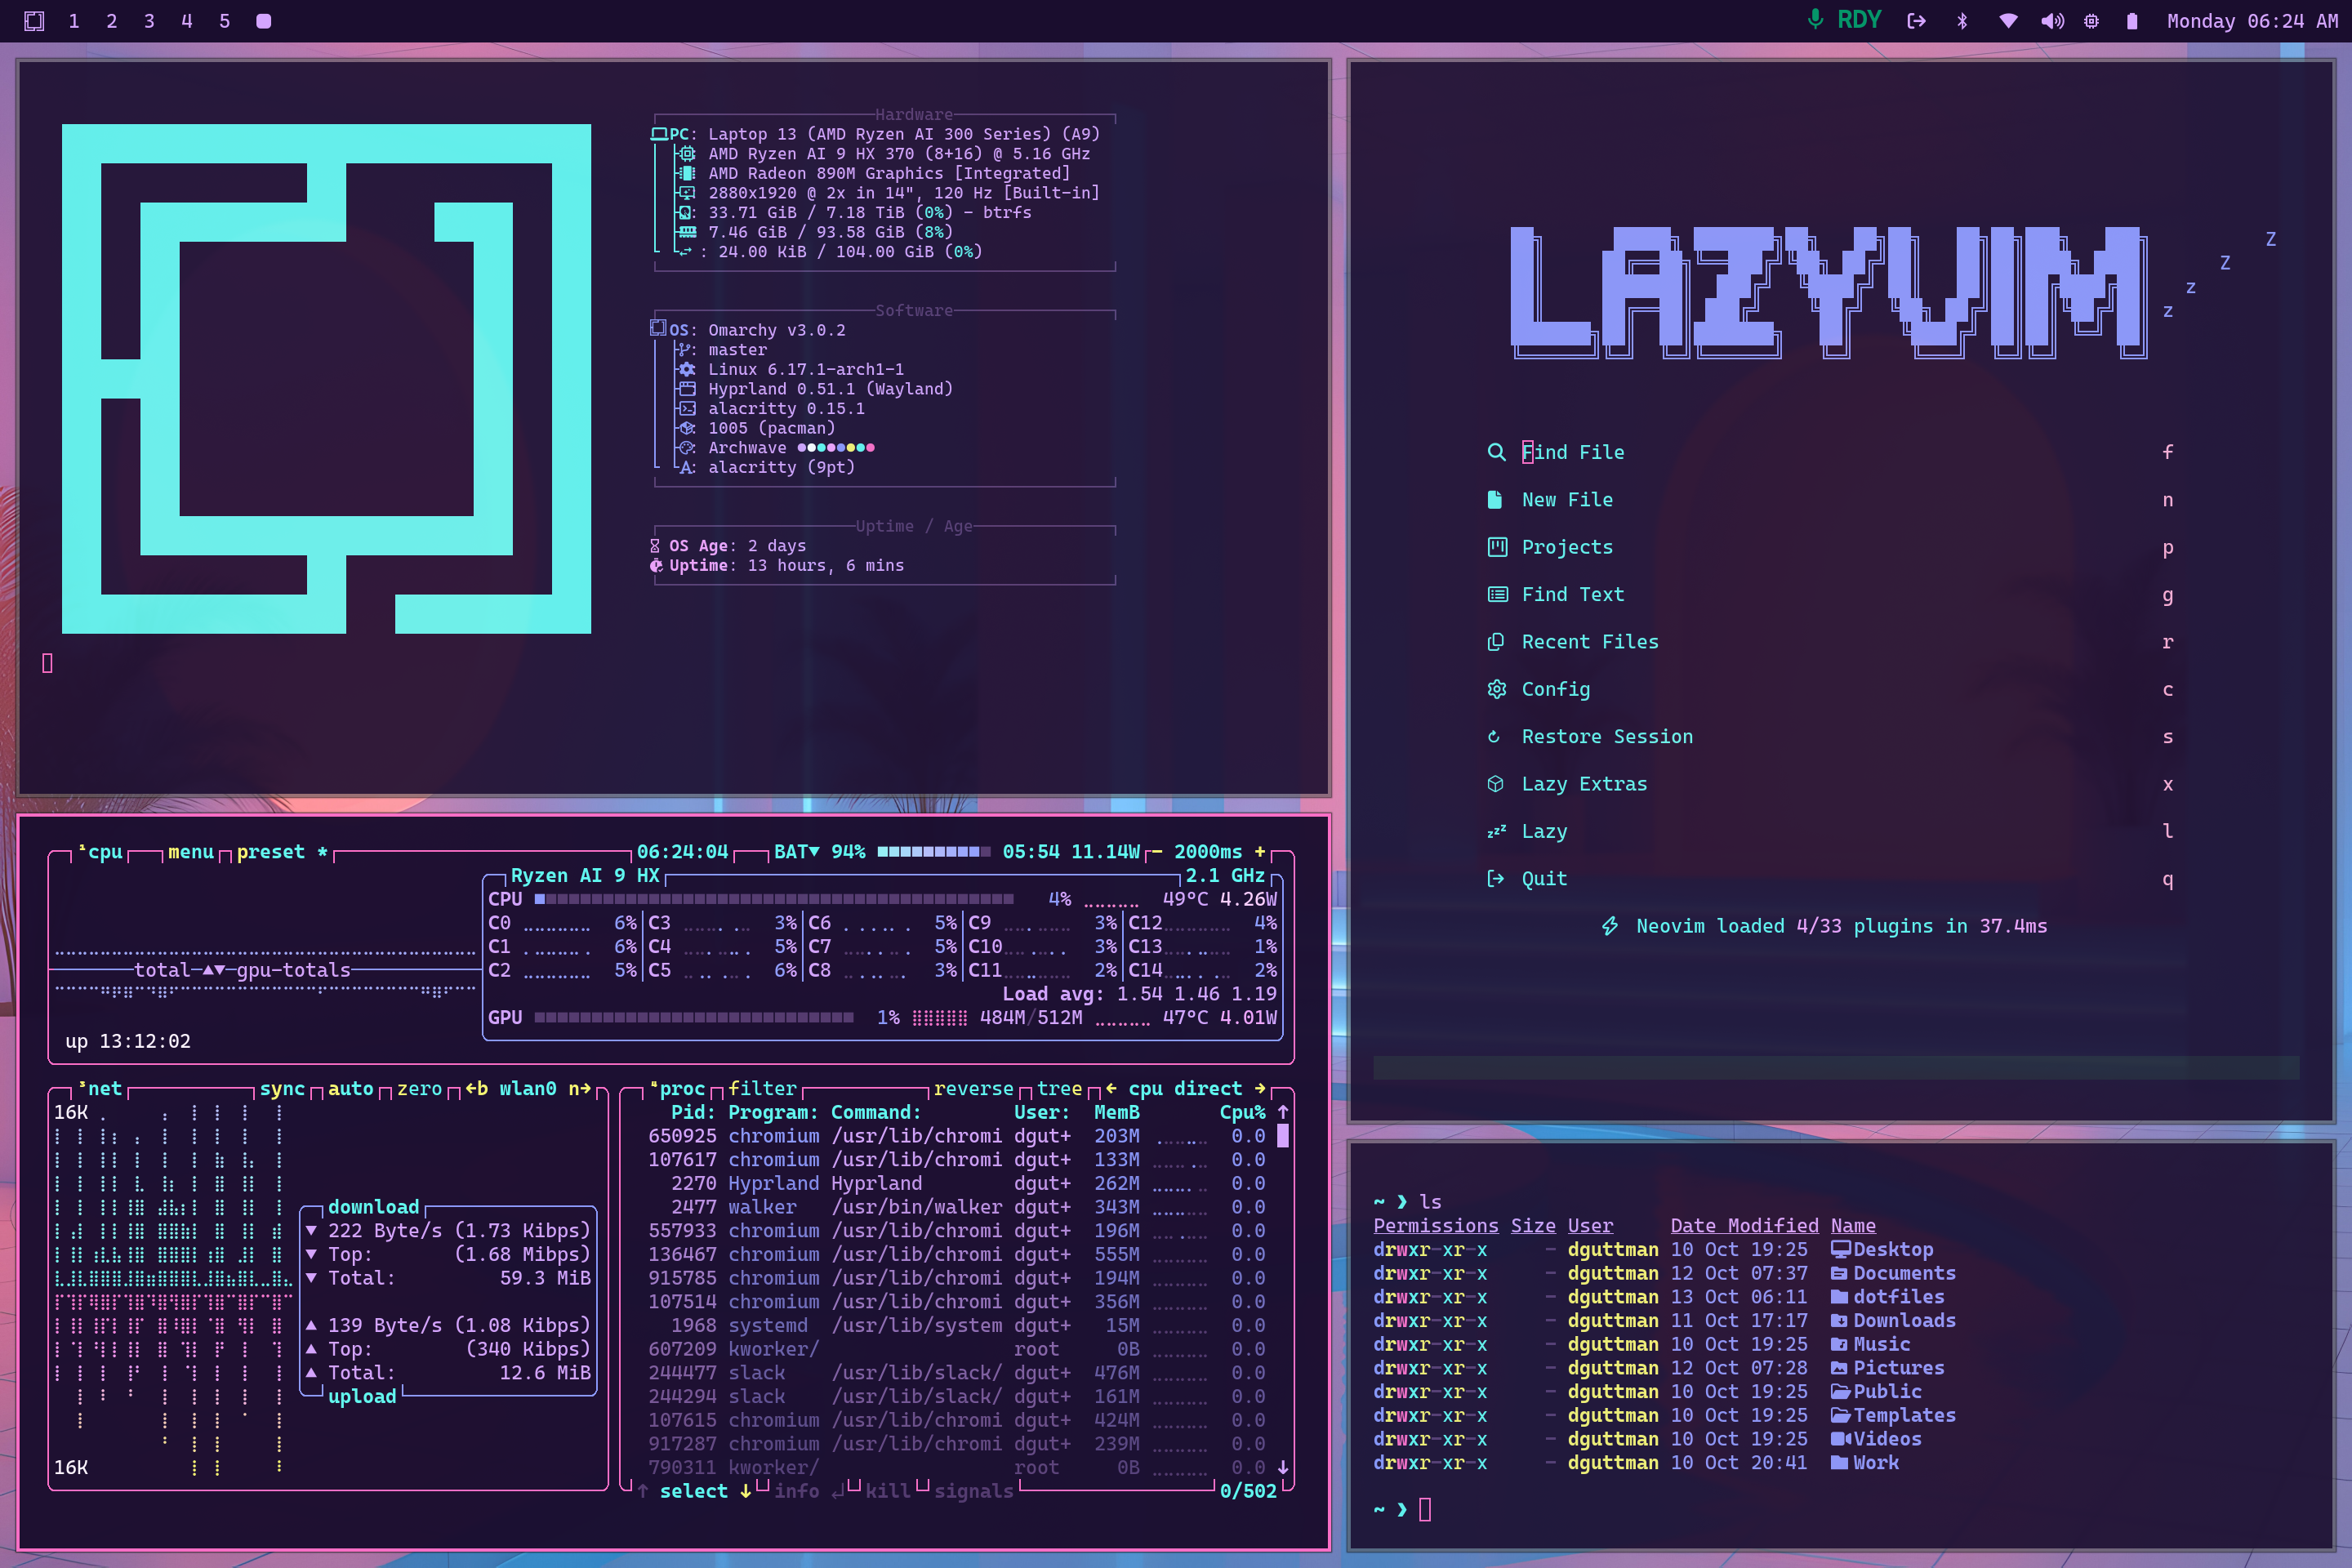This screenshot has height=1568, width=2352.
Task: Click the zzz icon beside Lazy
Action: coord(1497,832)
